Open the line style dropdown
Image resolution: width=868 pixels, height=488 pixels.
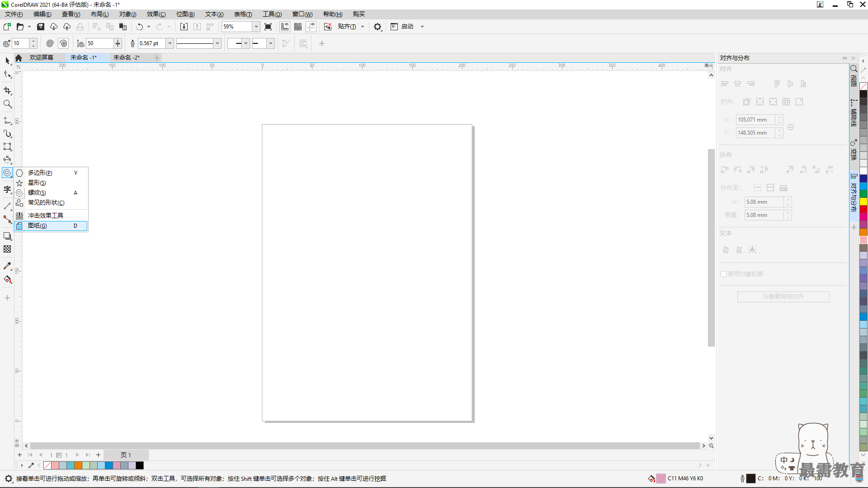tap(217, 43)
